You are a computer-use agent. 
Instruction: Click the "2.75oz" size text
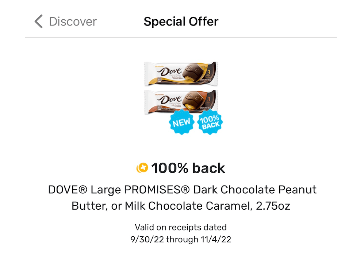coord(273,206)
